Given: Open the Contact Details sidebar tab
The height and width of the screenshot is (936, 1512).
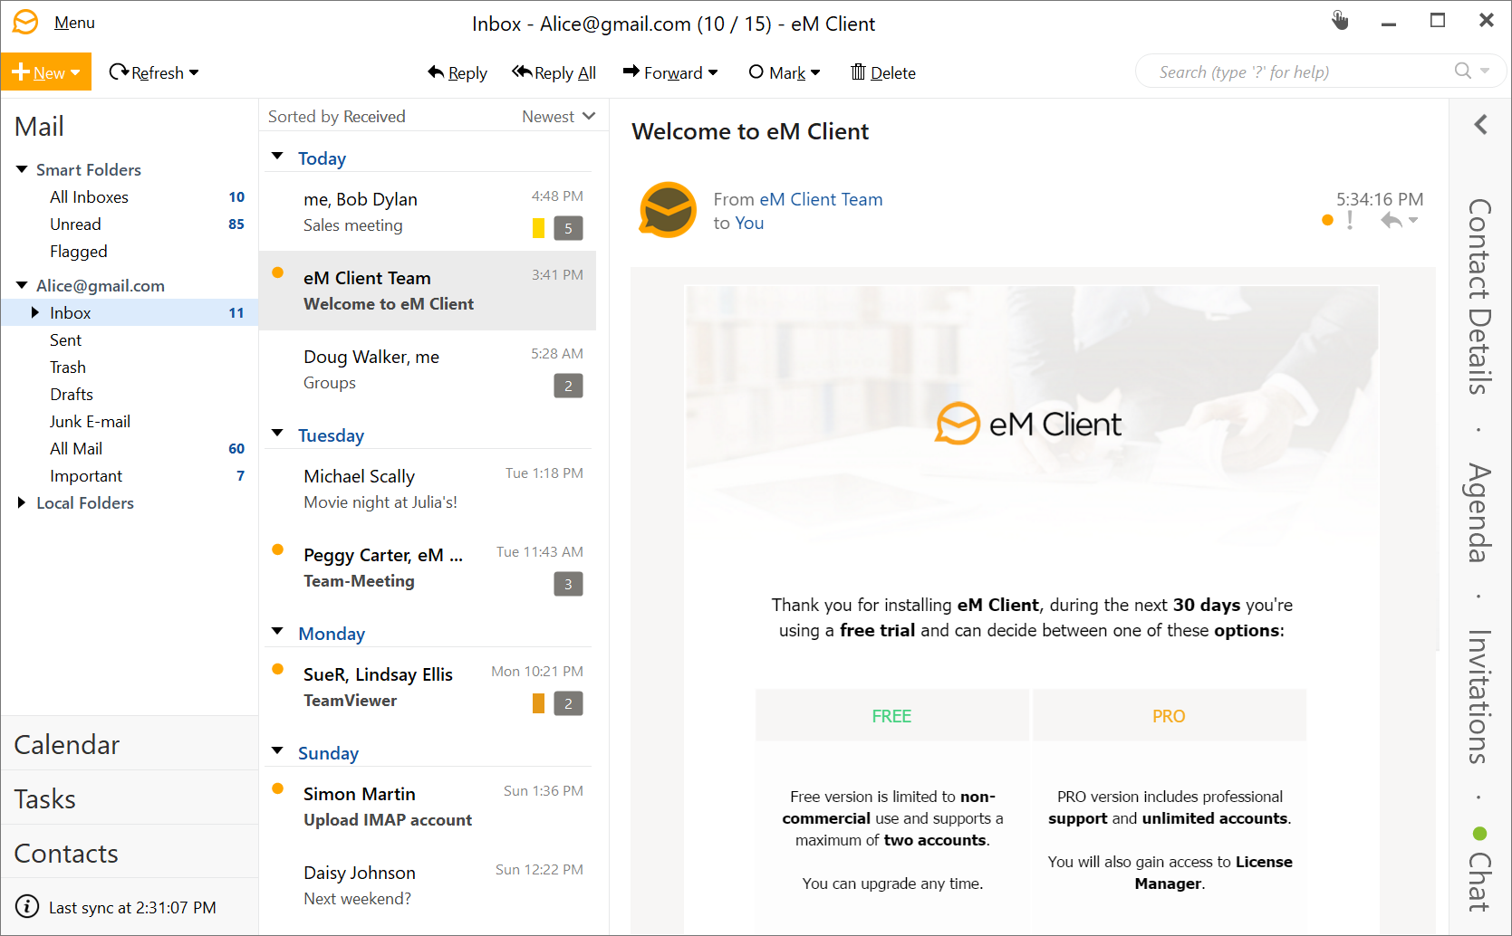Looking at the screenshot, I should point(1479,296).
